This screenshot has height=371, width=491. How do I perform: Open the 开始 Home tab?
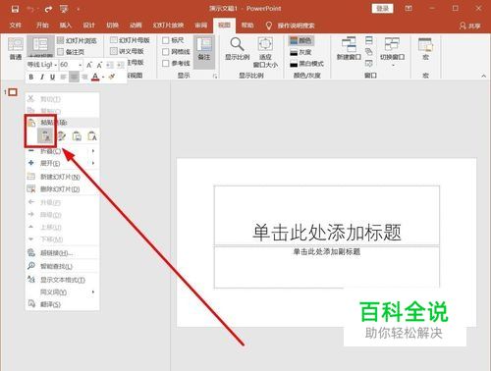coord(42,26)
